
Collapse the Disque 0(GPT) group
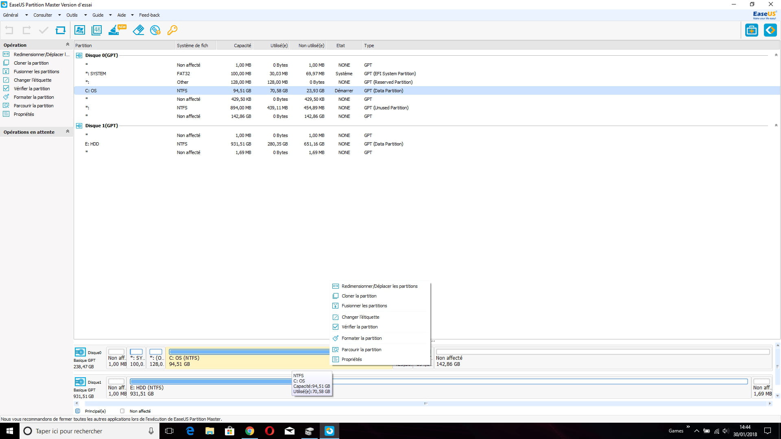(776, 55)
